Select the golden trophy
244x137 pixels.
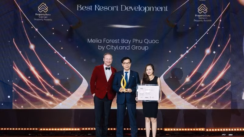(x=124, y=83)
